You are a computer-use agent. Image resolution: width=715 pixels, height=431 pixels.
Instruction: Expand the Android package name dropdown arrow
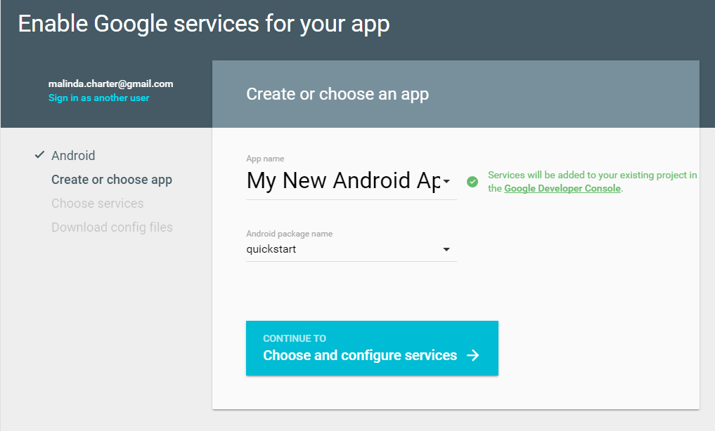446,249
